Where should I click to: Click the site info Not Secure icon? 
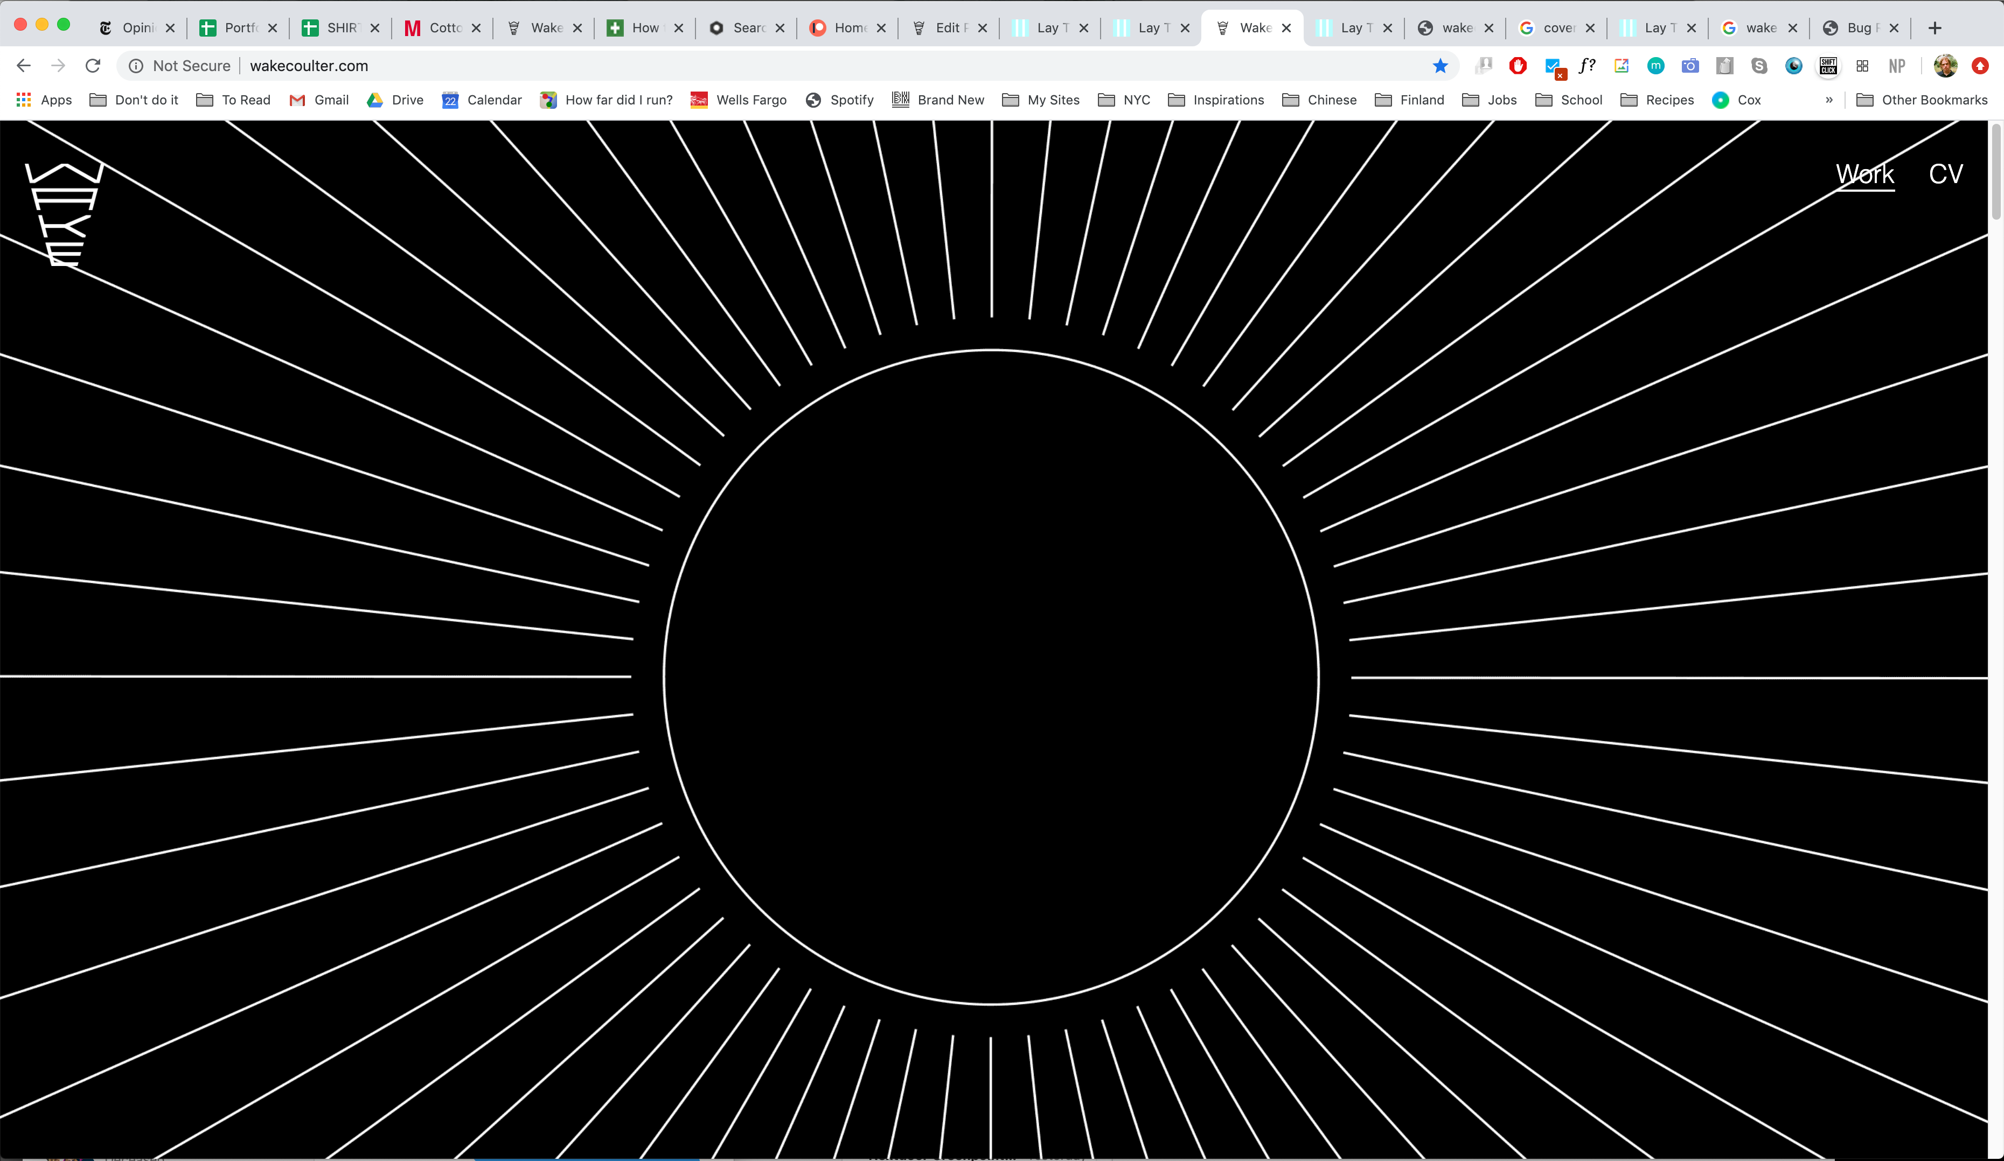[136, 66]
